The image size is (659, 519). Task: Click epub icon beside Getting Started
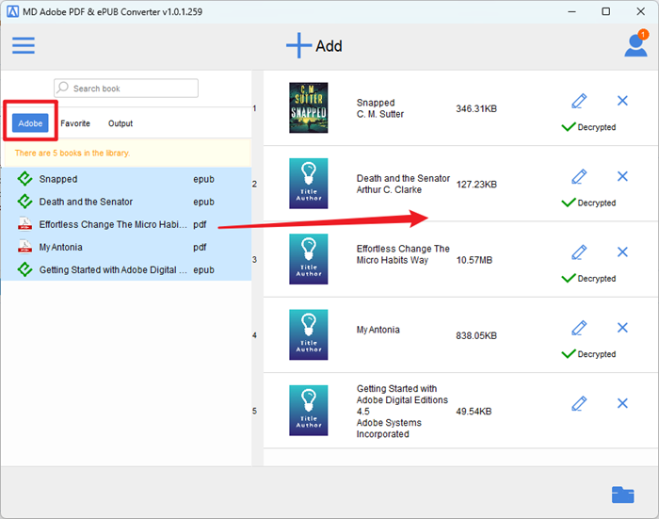click(x=24, y=269)
